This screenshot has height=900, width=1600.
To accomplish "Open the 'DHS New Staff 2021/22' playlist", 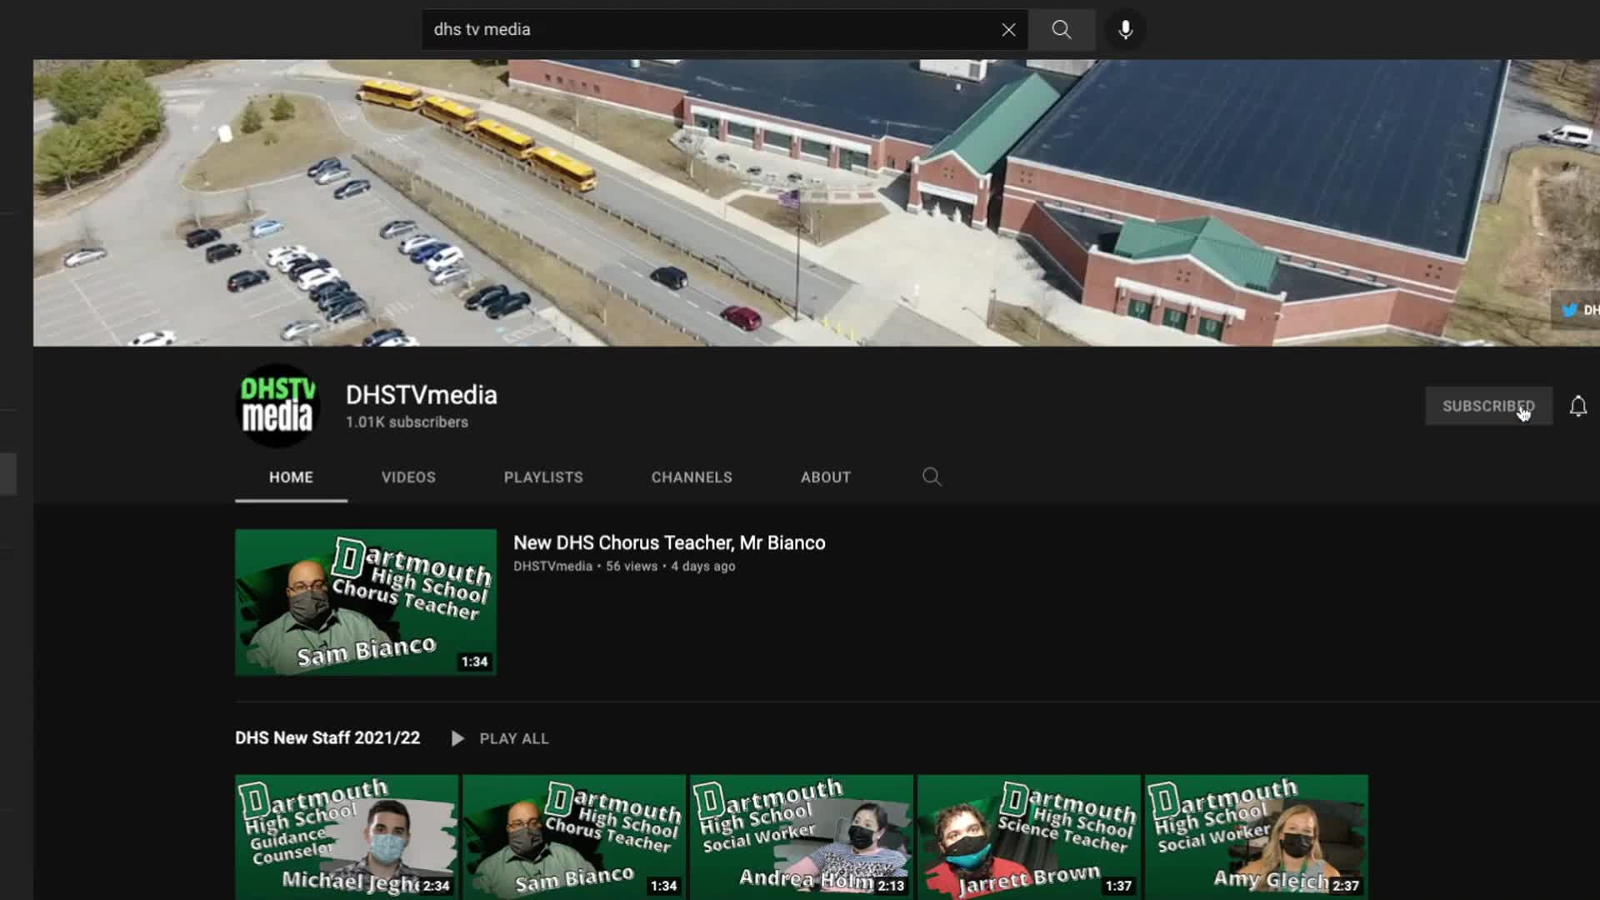I will coord(327,738).
